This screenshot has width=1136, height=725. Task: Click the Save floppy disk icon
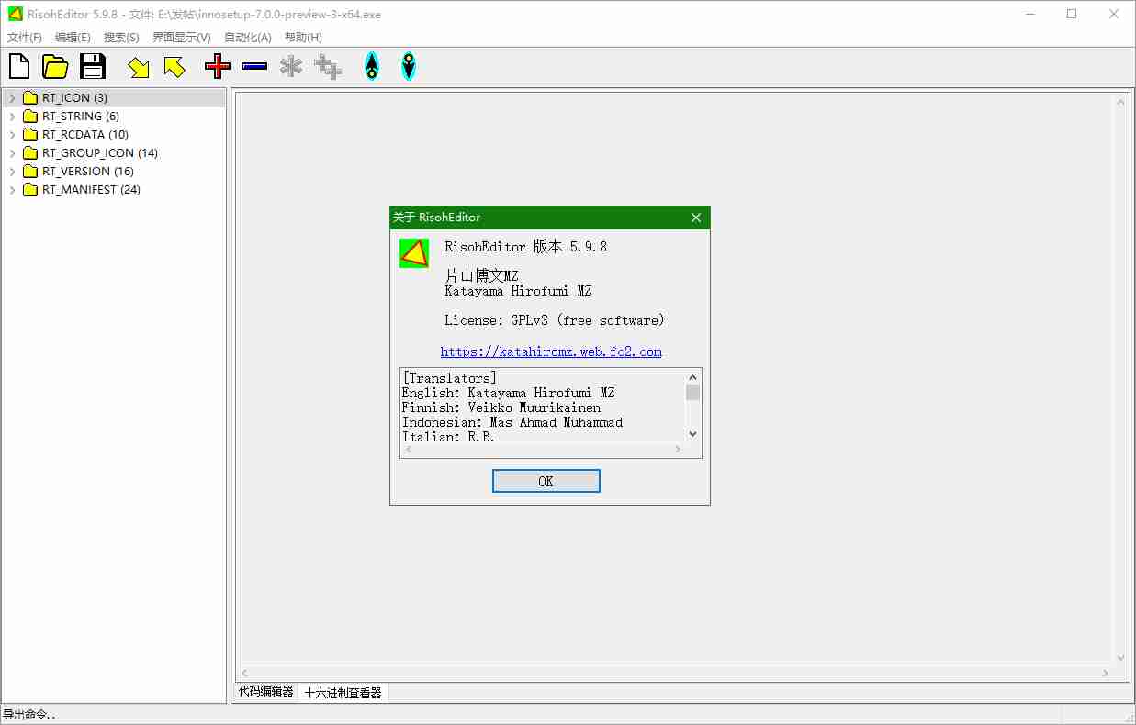coord(93,66)
